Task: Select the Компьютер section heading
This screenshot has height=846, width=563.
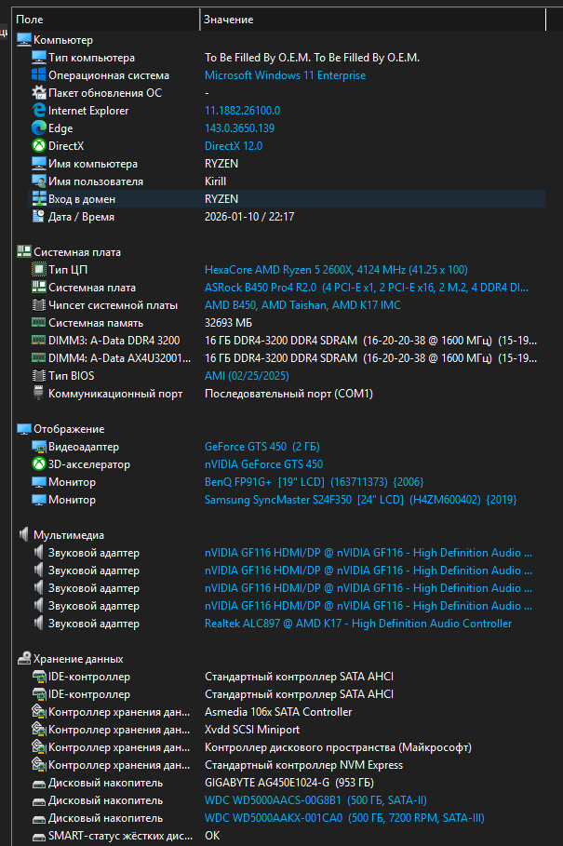Action: tap(63, 39)
